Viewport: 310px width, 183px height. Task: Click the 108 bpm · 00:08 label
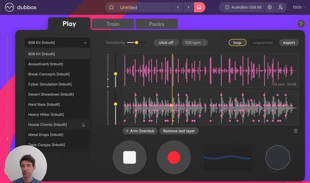pos(284,84)
